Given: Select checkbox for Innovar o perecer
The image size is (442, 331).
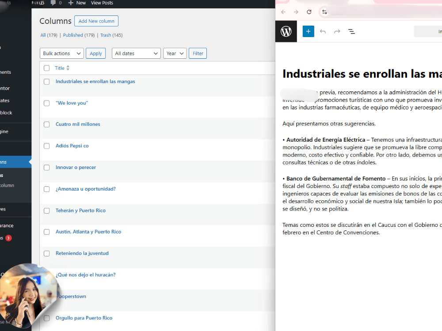Looking at the screenshot, I should click(x=47, y=167).
